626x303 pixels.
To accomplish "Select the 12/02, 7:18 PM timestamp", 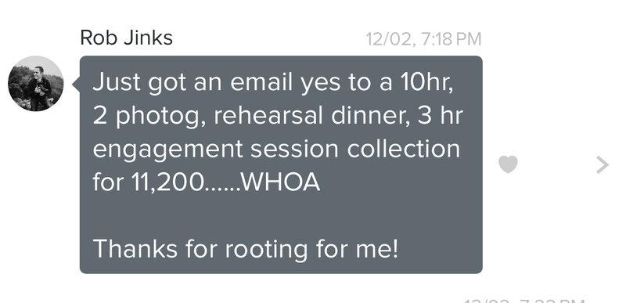I will pyautogui.click(x=423, y=39).
